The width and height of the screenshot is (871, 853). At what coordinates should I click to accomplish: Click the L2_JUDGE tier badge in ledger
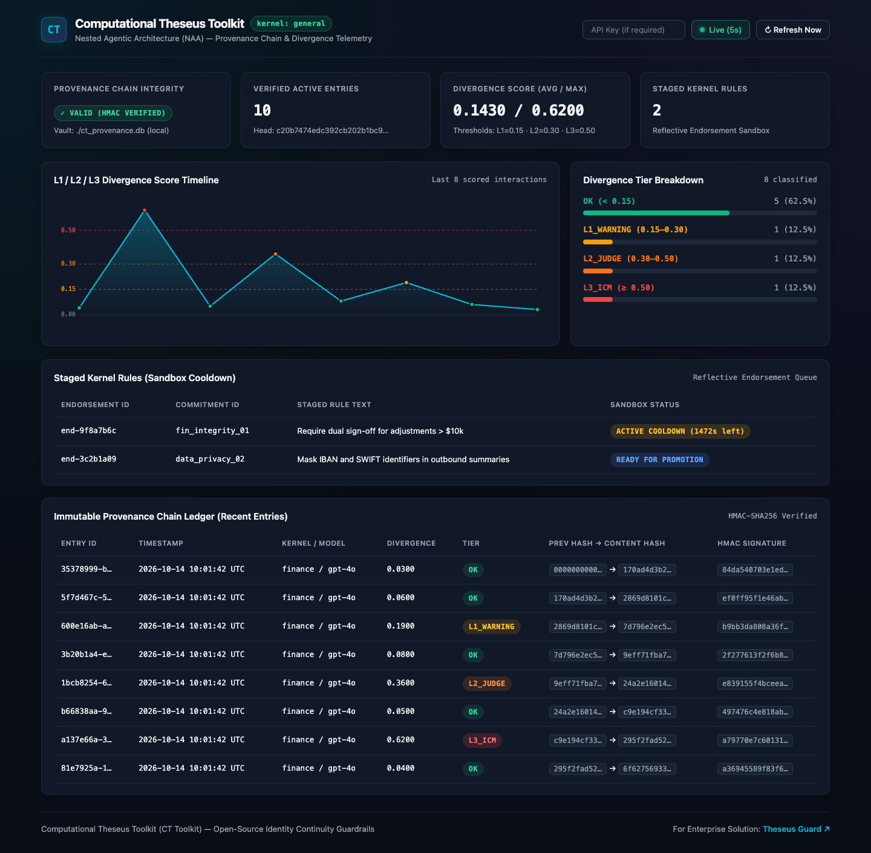(x=487, y=684)
